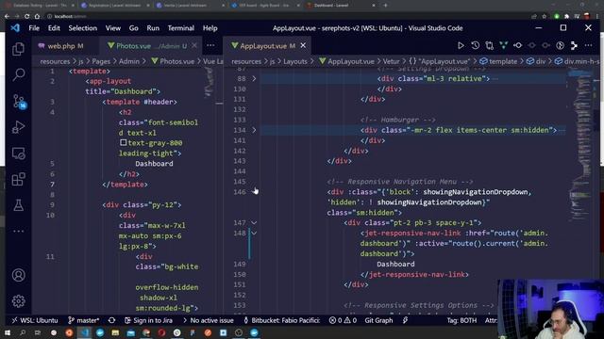Open Admin breadcrumb in left editor

128,61
